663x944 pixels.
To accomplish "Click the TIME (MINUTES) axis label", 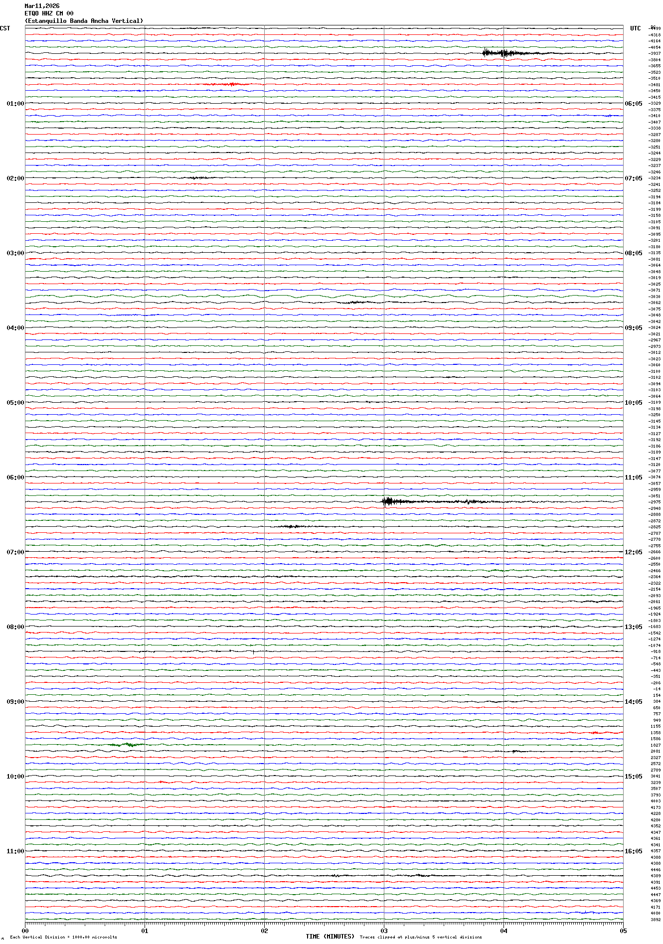I will (330, 937).
